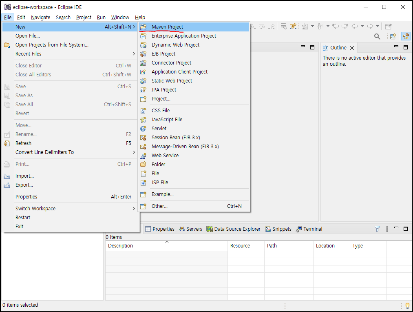The width and height of the screenshot is (413, 312).
Task: Toggle the Pin Editor toolbar button
Action: [388, 26]
